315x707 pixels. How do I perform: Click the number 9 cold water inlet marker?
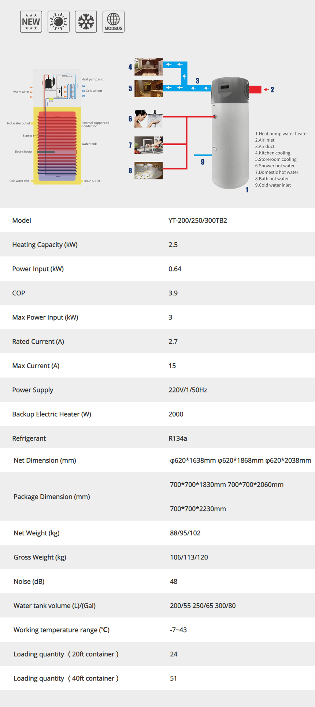pyautogui.click(x=203, y=162)
